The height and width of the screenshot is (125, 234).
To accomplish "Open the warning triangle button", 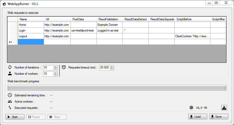I will 224,108.
